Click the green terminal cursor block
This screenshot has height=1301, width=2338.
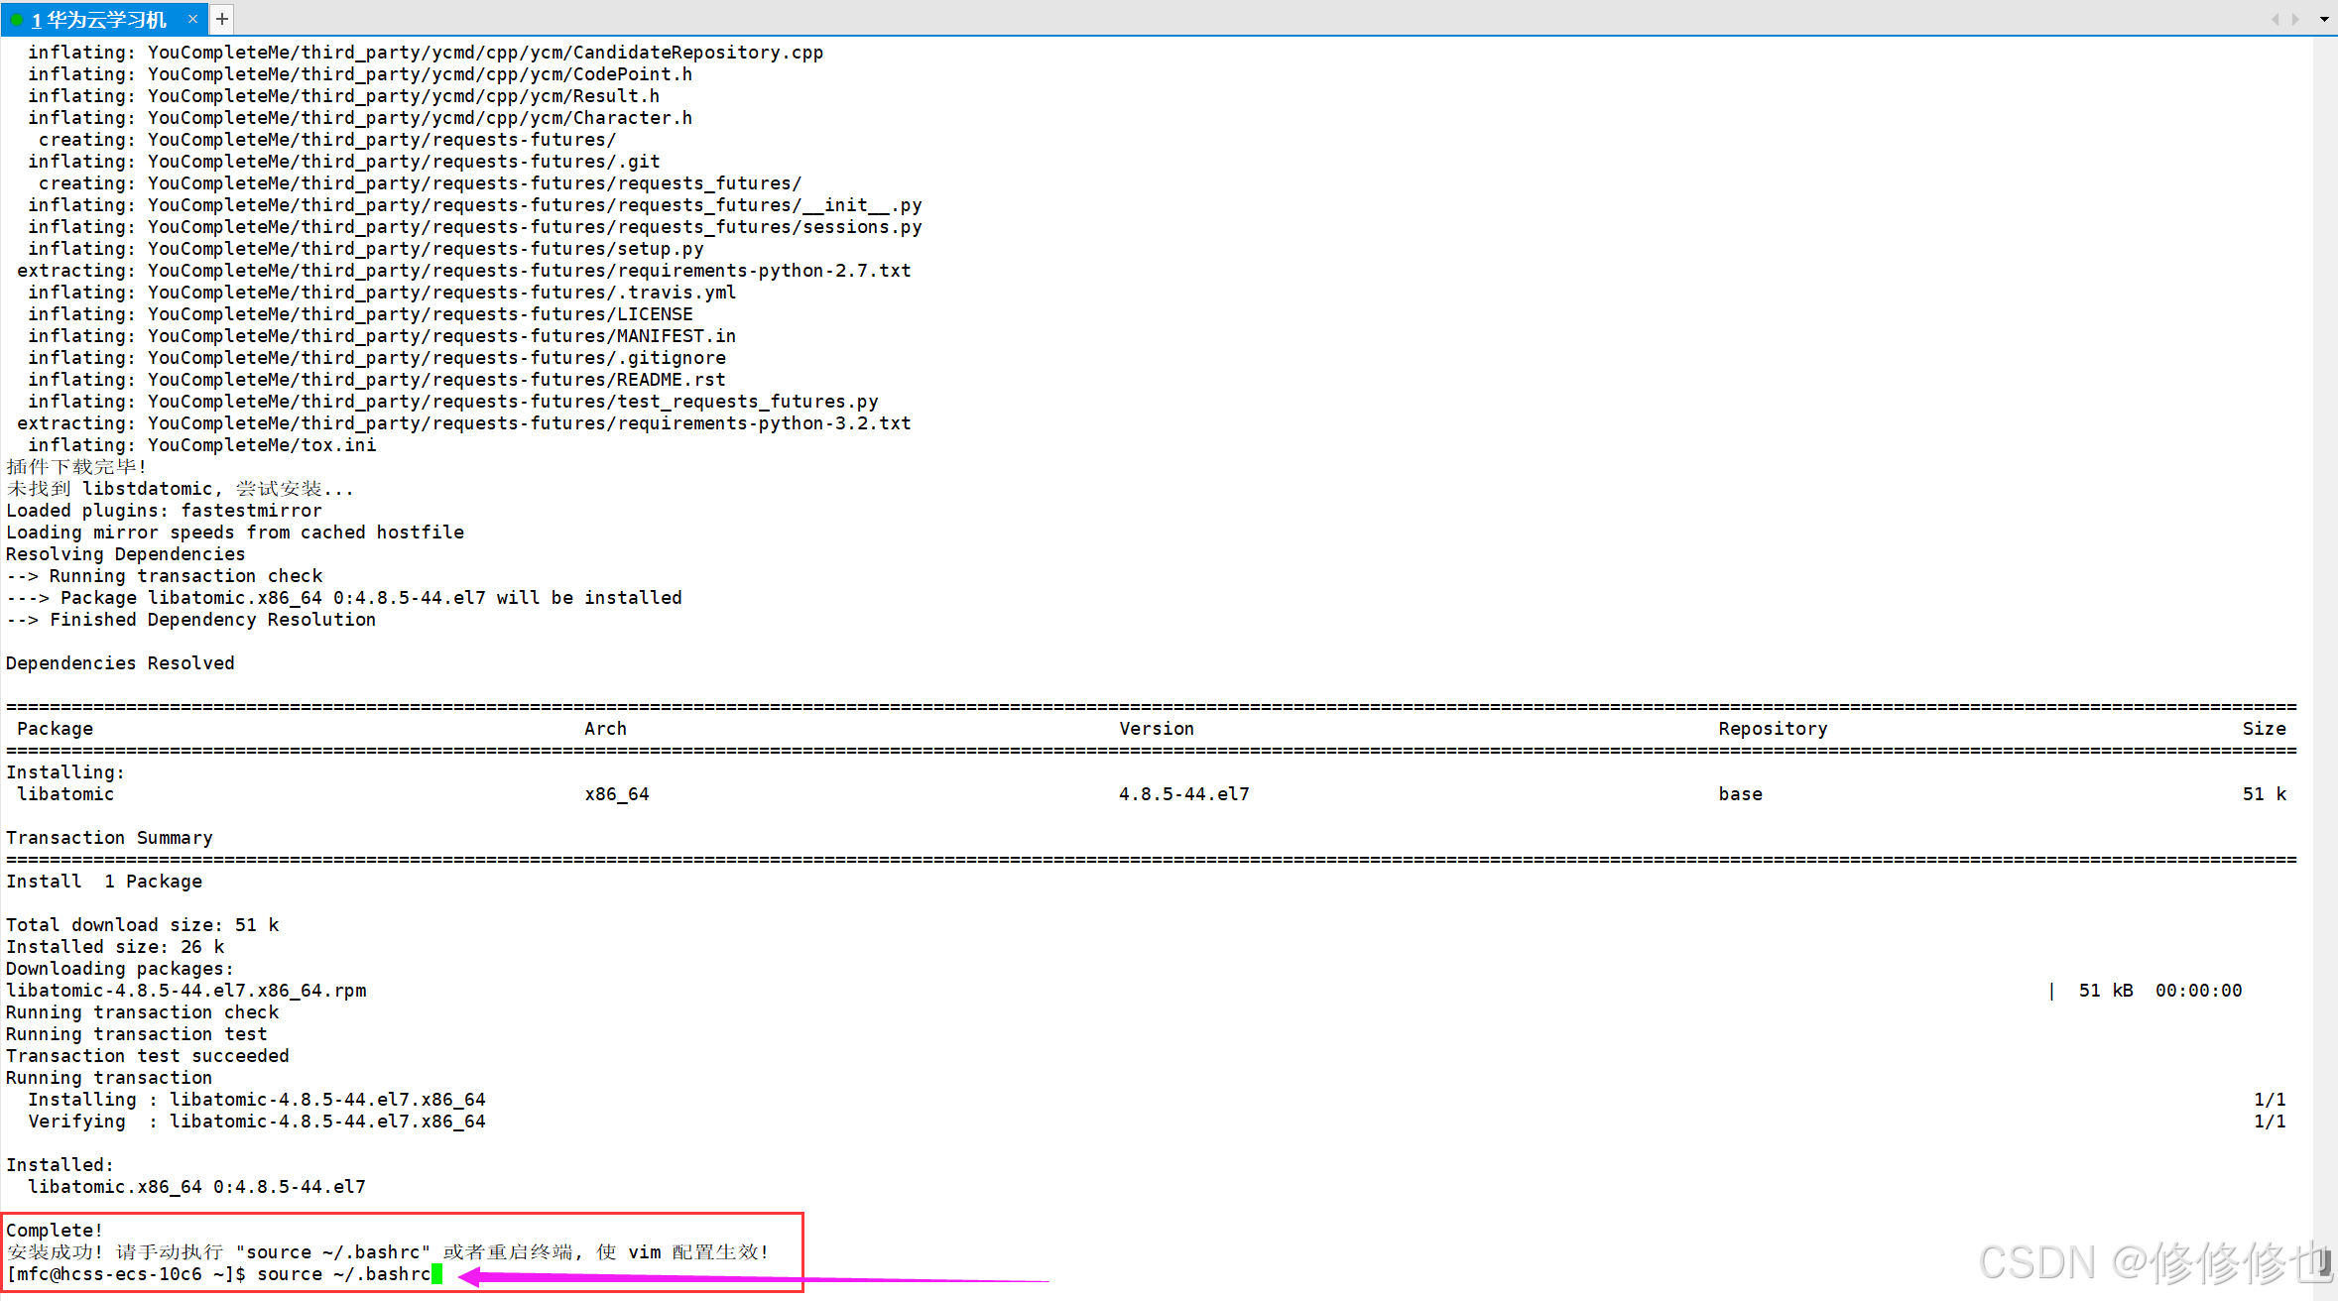437,1274
